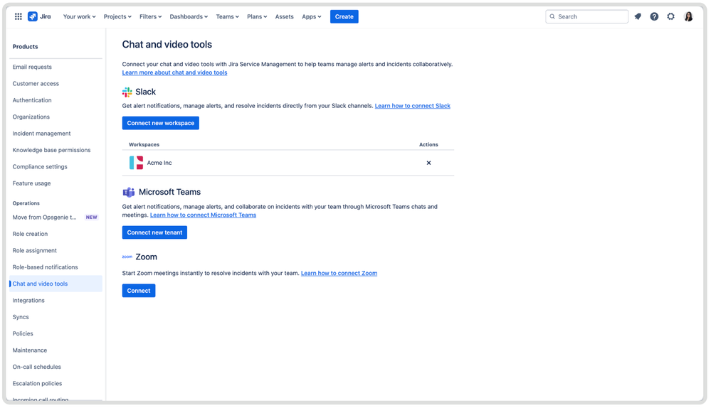
Task: Select Knowledge base permissions in sidebar
Action: pos(56,151)
